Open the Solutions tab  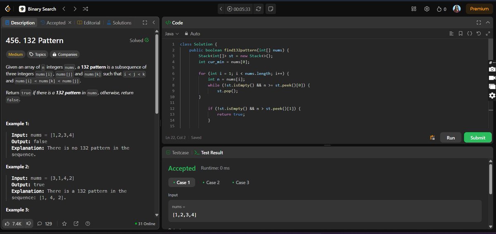click(119, 23)
